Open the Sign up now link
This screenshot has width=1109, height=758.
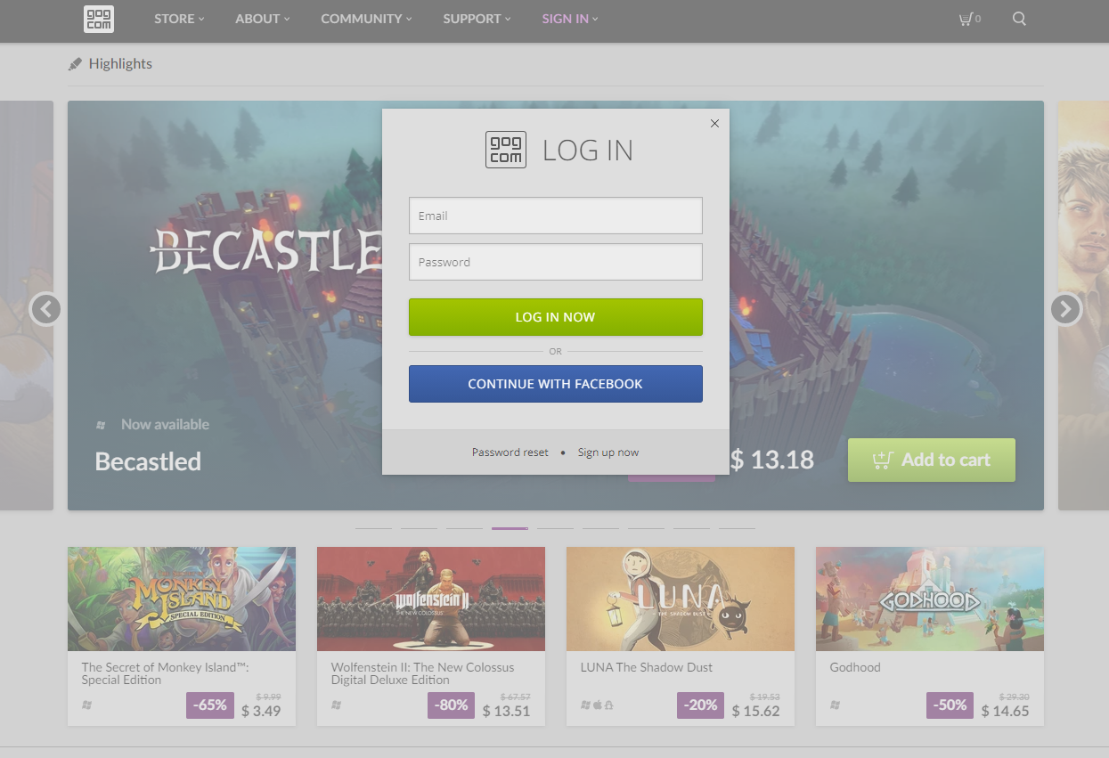[x=608, y=452]
